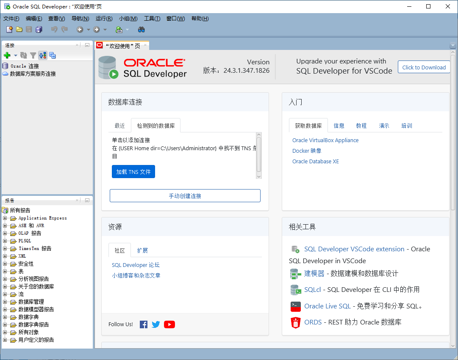Expand the OLAP 报告 node
458x360 pixels.
[x=5, y=233]
